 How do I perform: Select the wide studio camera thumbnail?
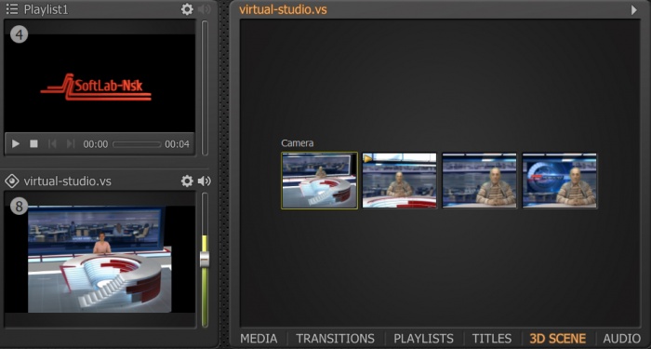pos(319,181)
